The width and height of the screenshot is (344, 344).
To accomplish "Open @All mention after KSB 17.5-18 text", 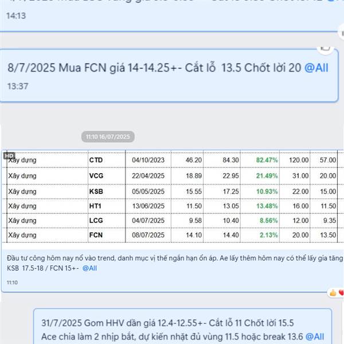I will [89, 268].
